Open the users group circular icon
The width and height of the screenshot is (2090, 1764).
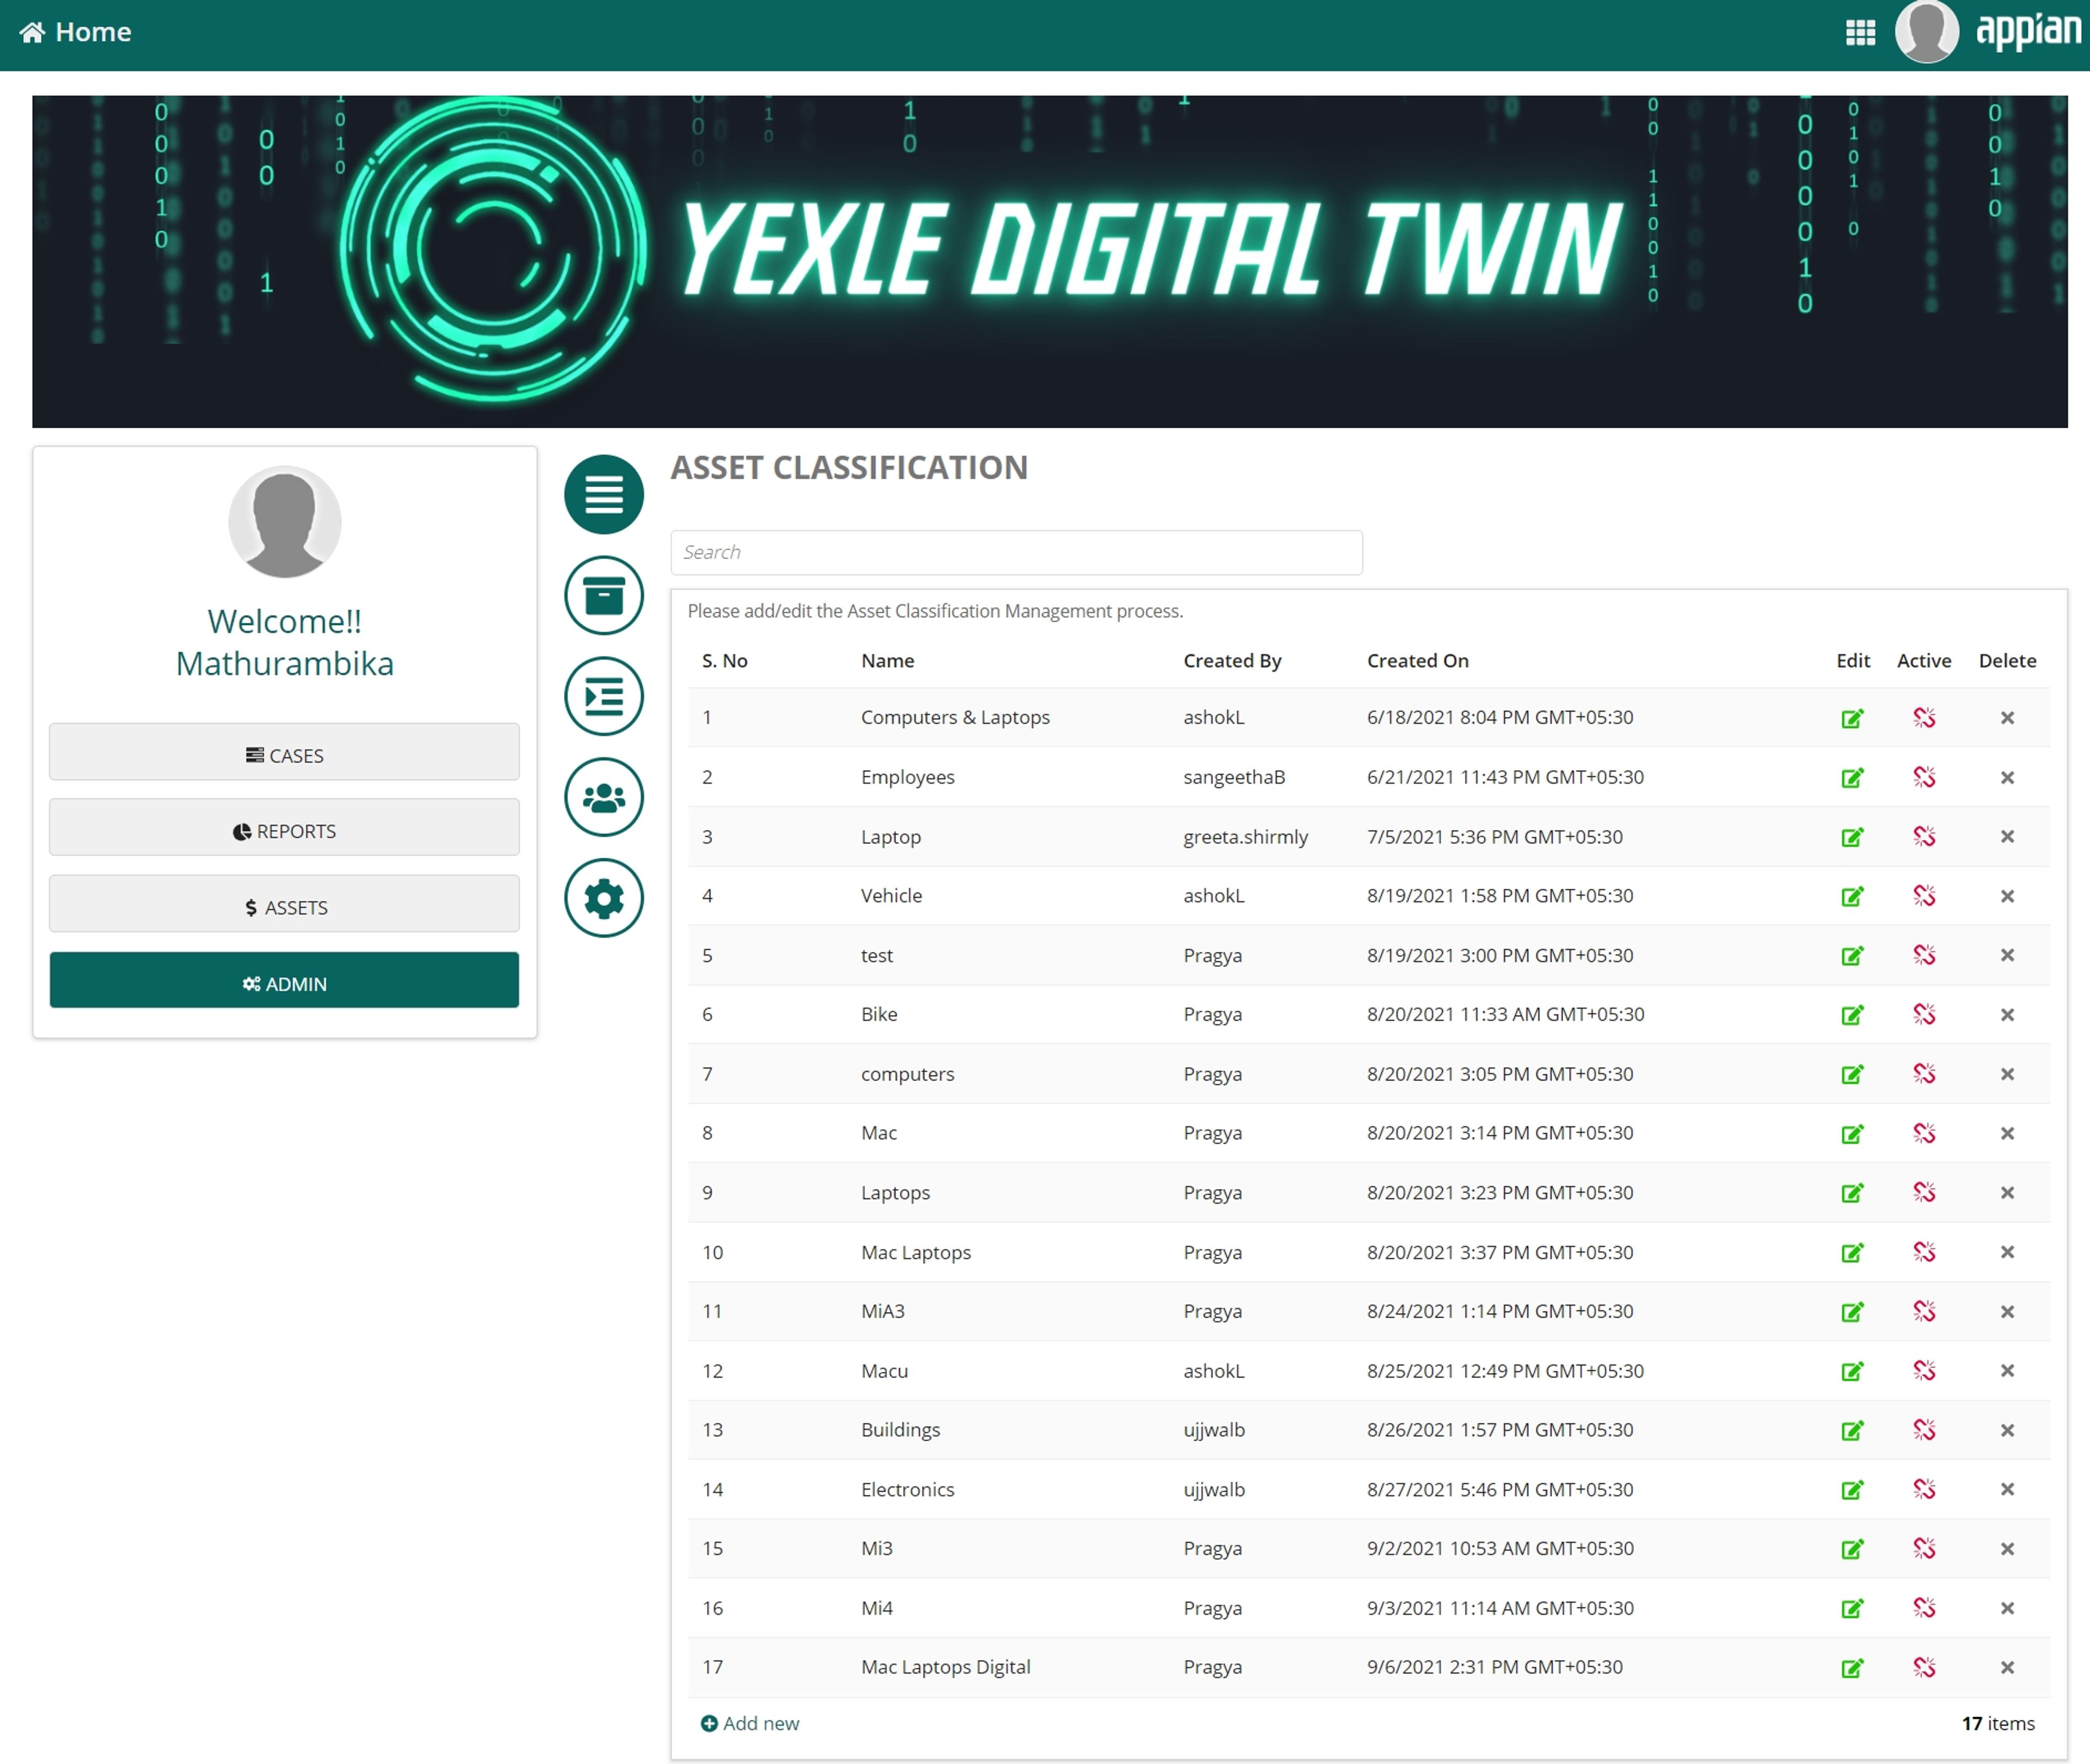(x=604, y=797)
